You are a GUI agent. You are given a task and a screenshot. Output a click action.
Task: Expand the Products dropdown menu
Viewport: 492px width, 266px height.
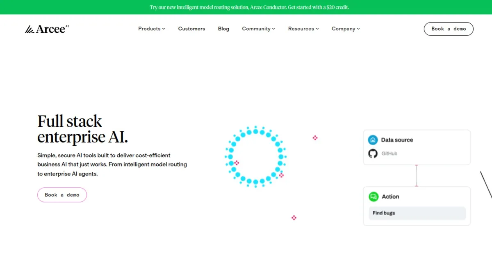tap(152, 29)
